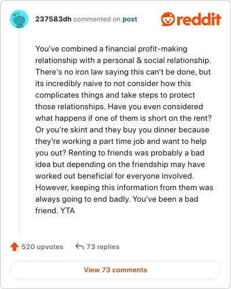
Task: Open the "73 replies" link
Action: (x=103, y=247)
